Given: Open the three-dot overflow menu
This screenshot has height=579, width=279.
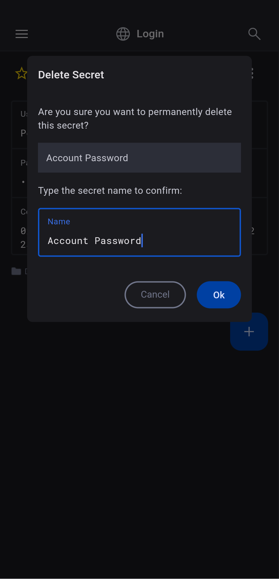Looking at the screenshot, I should point(253,73).
